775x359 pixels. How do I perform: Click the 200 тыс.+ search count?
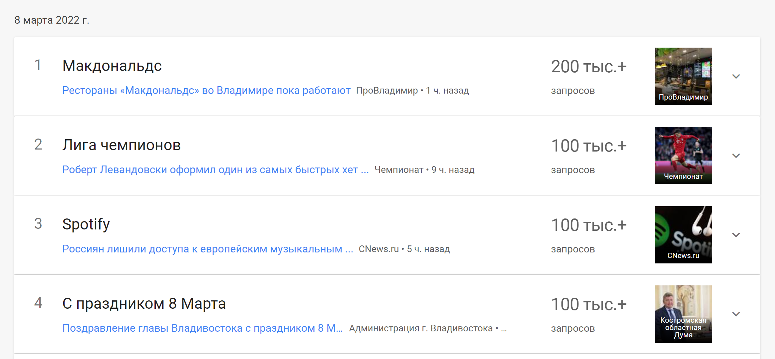589,67
